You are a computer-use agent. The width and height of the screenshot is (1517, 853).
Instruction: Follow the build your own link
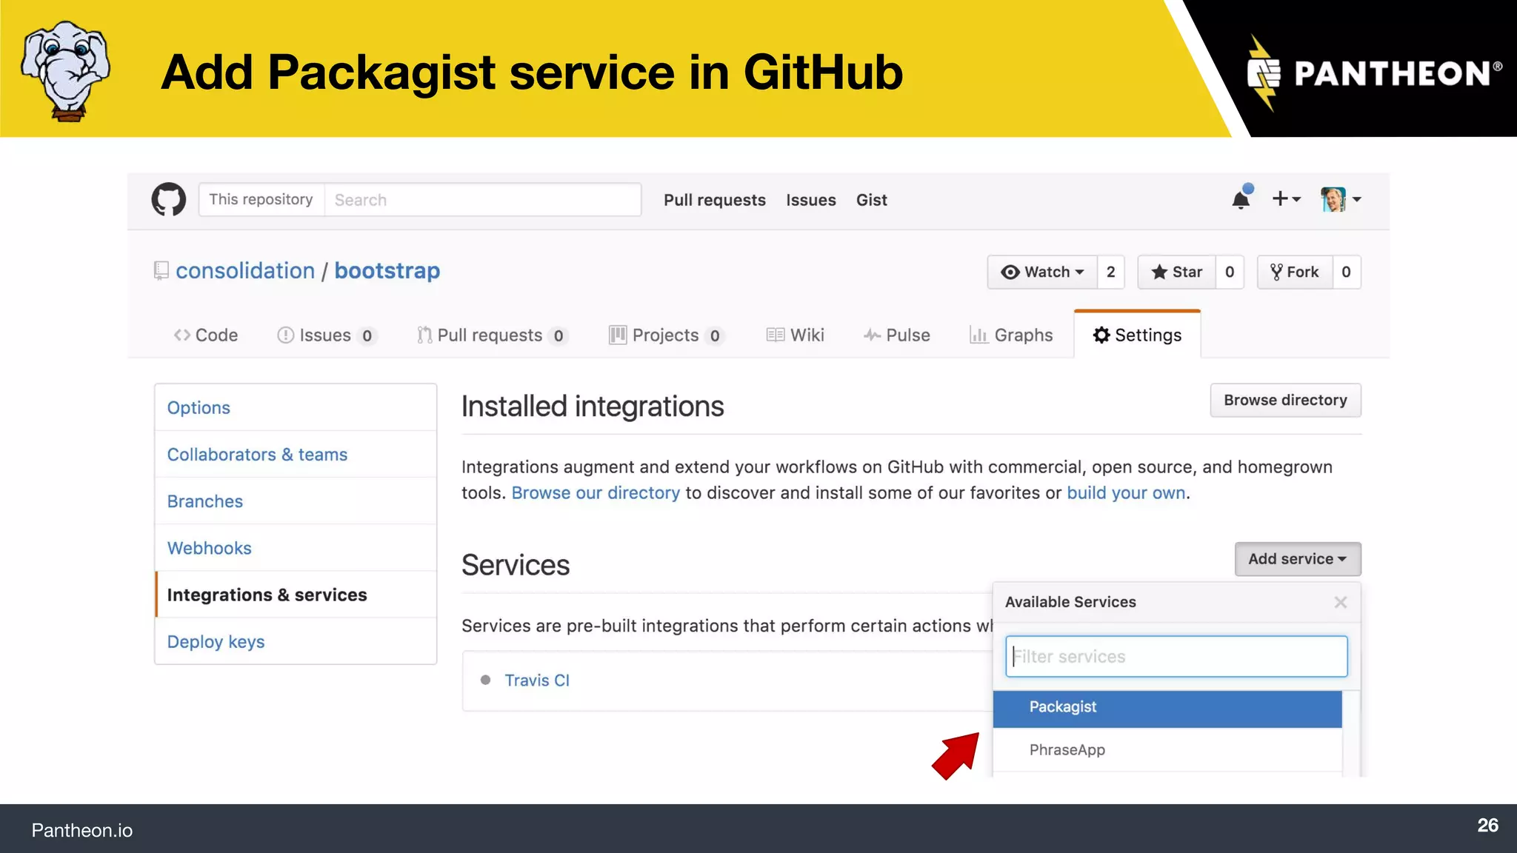click(x=1126, y=492)
